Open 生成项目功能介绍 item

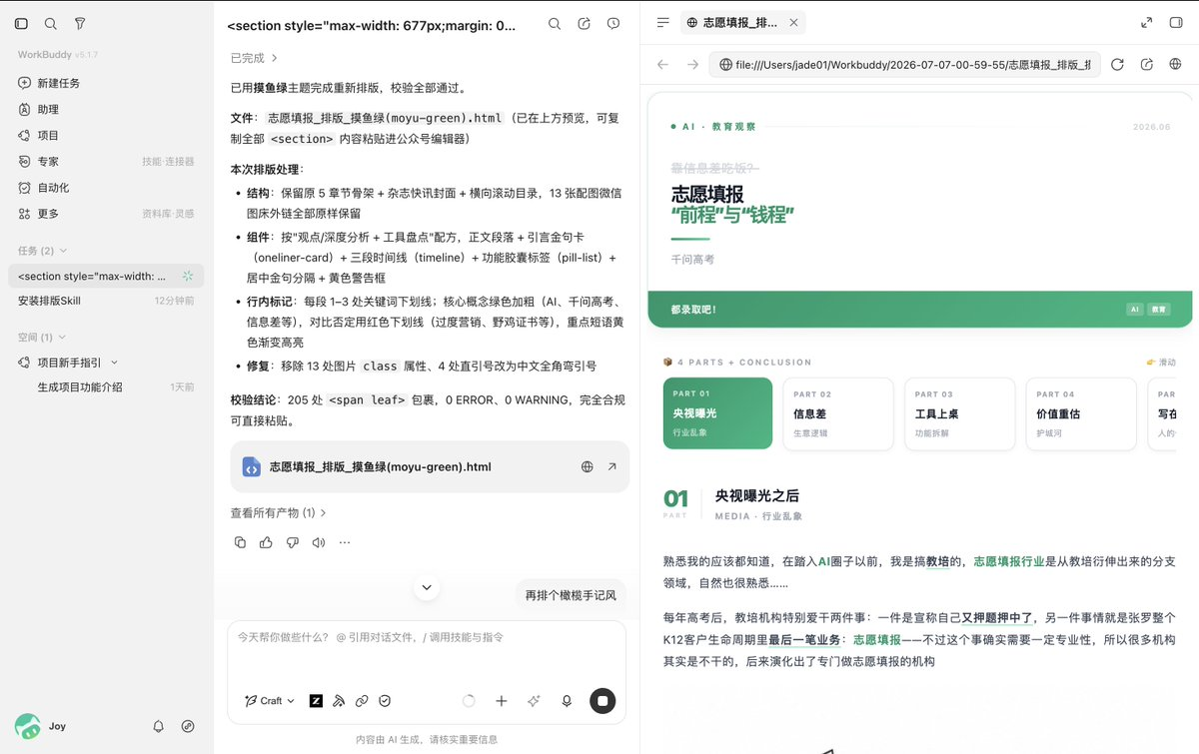coord(80,386)
